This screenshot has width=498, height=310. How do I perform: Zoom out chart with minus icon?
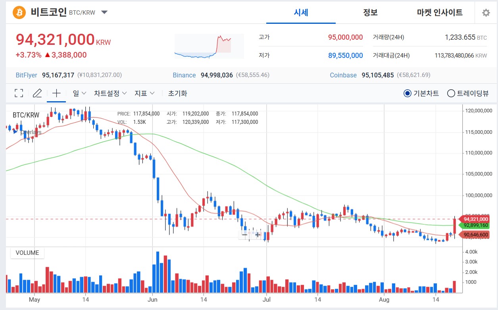coord(245,235)
